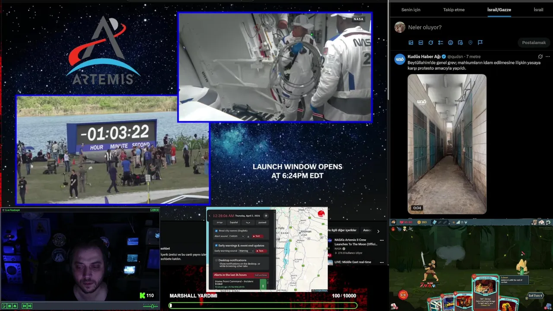The image size is (553, 311).
Task: Test the alert sound with the Test button
Action: (257, 236)
